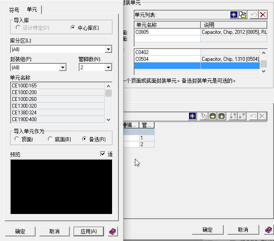Select CE100D260 in the cell name list
This screenshot has height=241, width=274.
point(58,99)
